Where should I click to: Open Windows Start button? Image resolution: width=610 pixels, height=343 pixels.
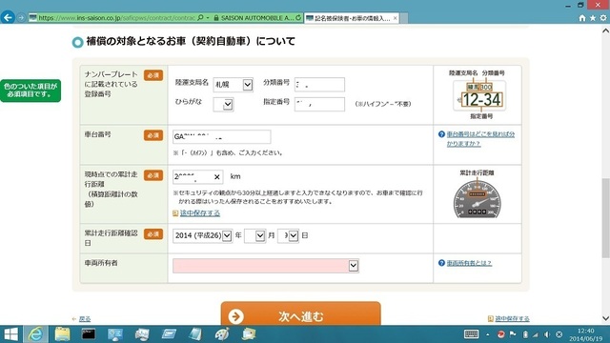pyautogui.click(x=10, y=334)
